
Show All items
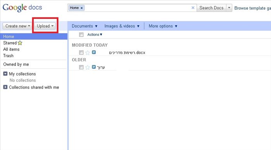pos(11,49)
